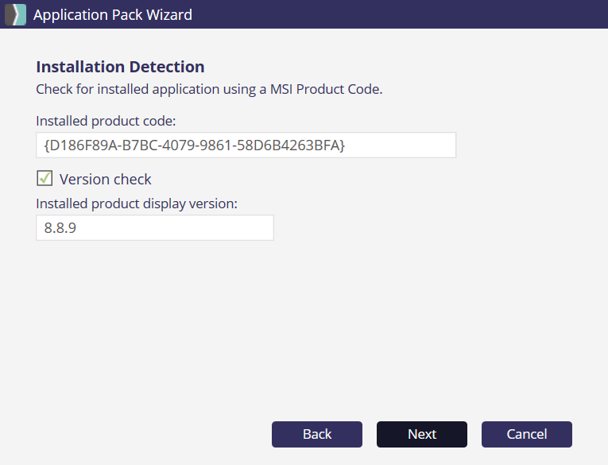Click the empty area of the title bar
Viewport: 608px width, 465px height.
397,14
